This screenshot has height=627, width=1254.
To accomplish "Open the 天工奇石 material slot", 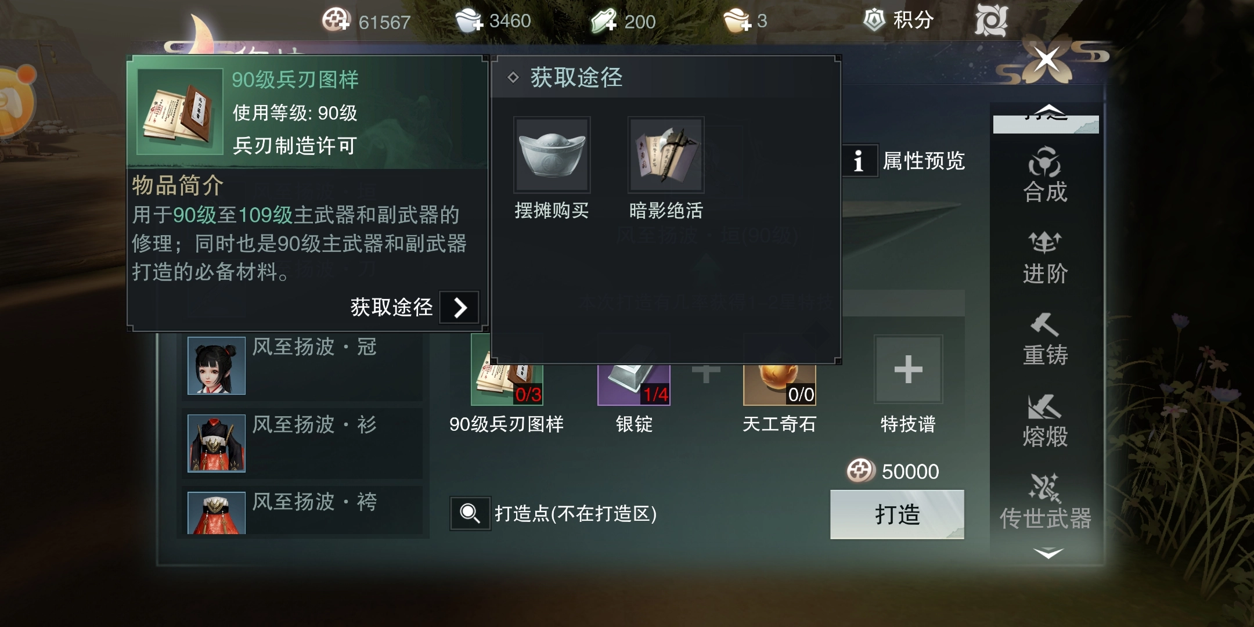I will 780,384.
